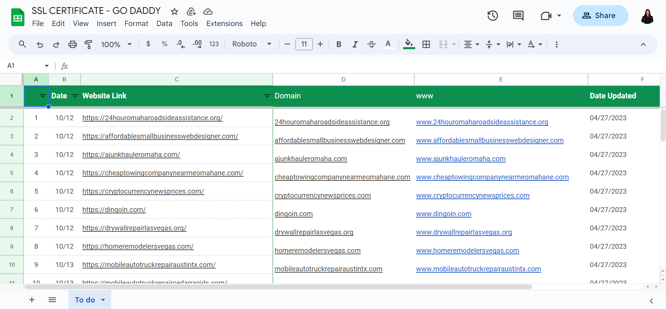Open version history clock icon
The width and height of the screenshot is (666, 309).
(493, 16)
